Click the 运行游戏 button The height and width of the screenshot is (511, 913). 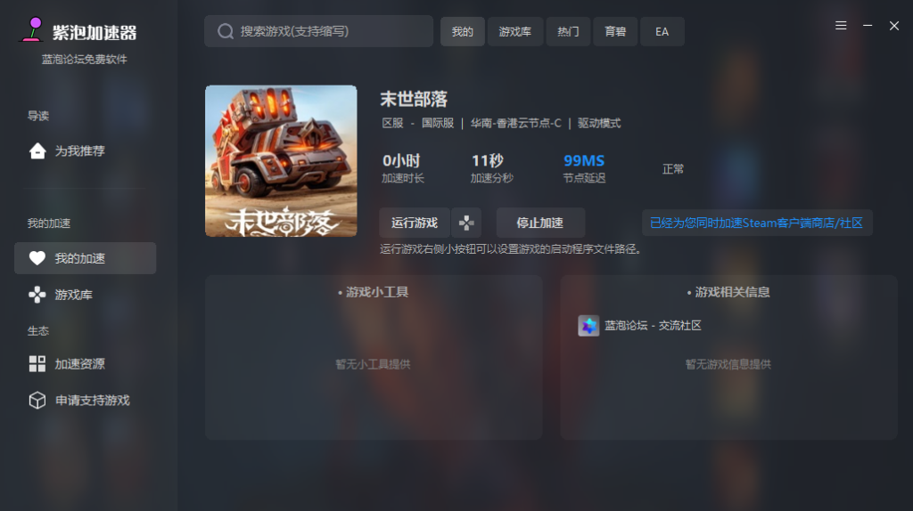tap(415, 223)
